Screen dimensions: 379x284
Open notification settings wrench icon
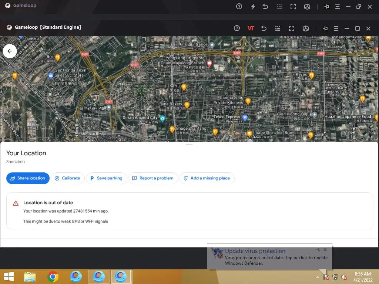pyautogui.click(x=318, y=250)
